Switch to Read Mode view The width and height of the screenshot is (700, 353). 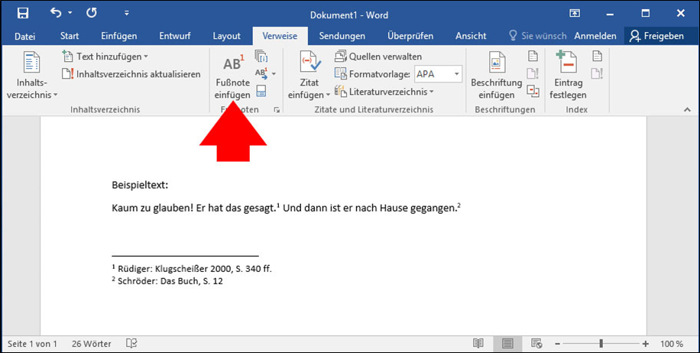tap(478, 344)
